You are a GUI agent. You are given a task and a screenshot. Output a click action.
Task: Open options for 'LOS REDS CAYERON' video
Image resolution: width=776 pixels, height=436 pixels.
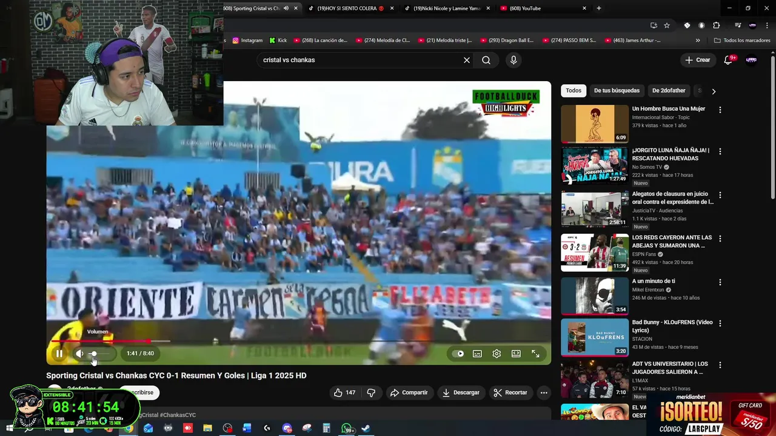click(x=720, y=239)
